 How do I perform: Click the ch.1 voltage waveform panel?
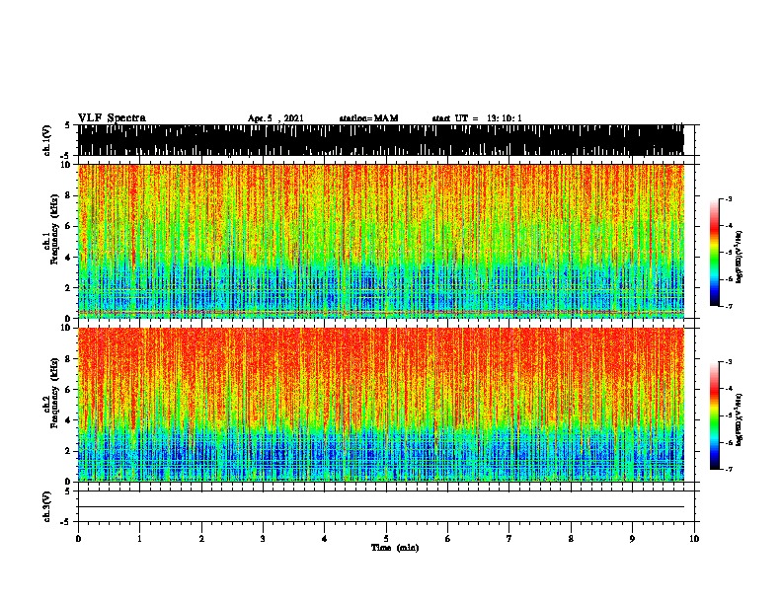pyautogui.click(x=381, y=140)
